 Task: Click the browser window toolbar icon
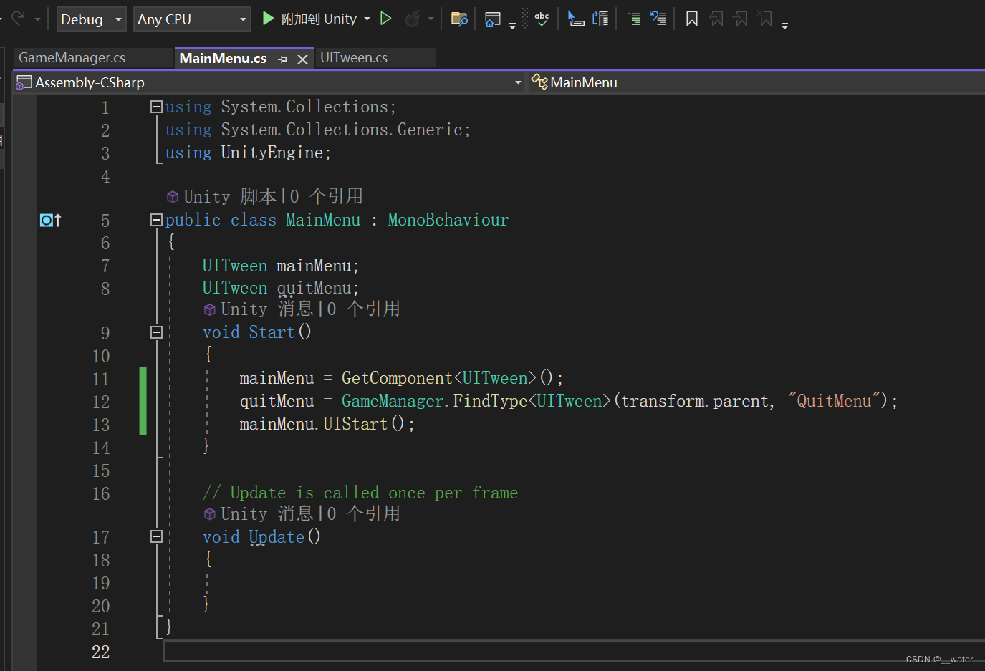tap(493, 19)
